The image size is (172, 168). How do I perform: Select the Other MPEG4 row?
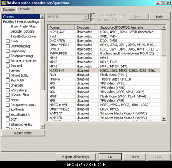click(x=104, y=45)
